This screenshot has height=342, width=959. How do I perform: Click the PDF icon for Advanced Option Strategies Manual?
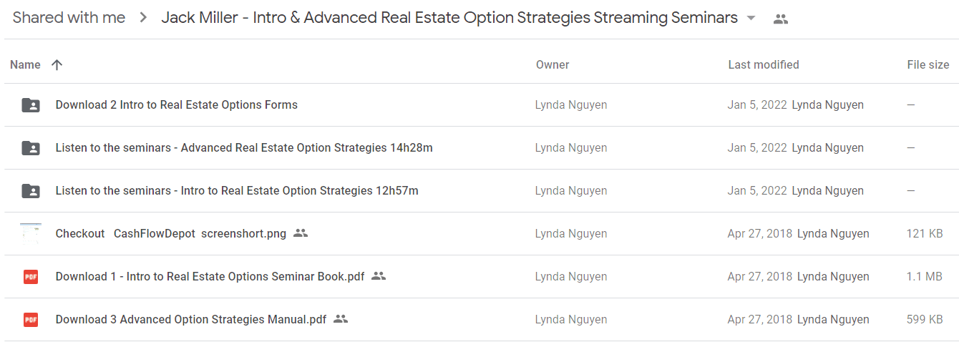coord(31,320)
